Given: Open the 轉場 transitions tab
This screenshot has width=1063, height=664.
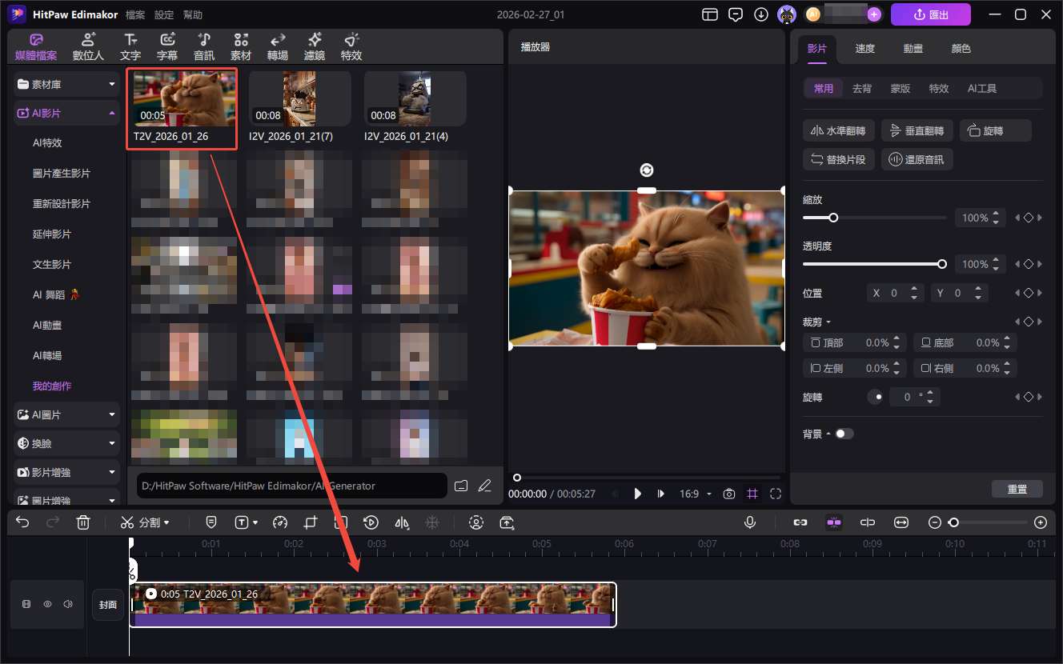Looking at the screenshot, I should pyautogui.click(x=278, y=47).
